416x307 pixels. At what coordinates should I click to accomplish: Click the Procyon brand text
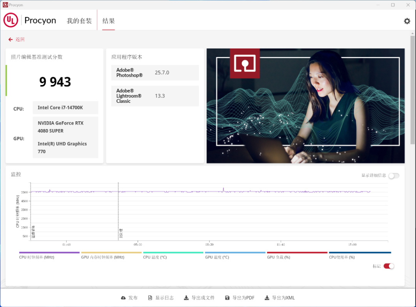(x=40, y=20)
